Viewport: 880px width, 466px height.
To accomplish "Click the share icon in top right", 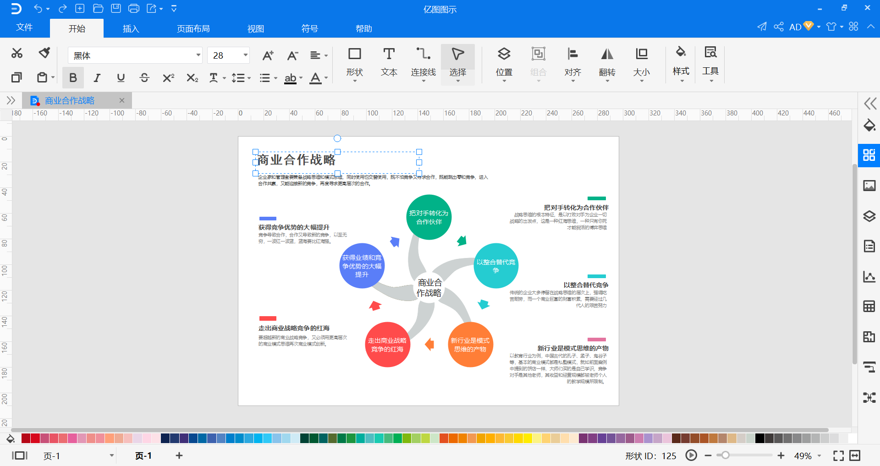I will point(778,27).
